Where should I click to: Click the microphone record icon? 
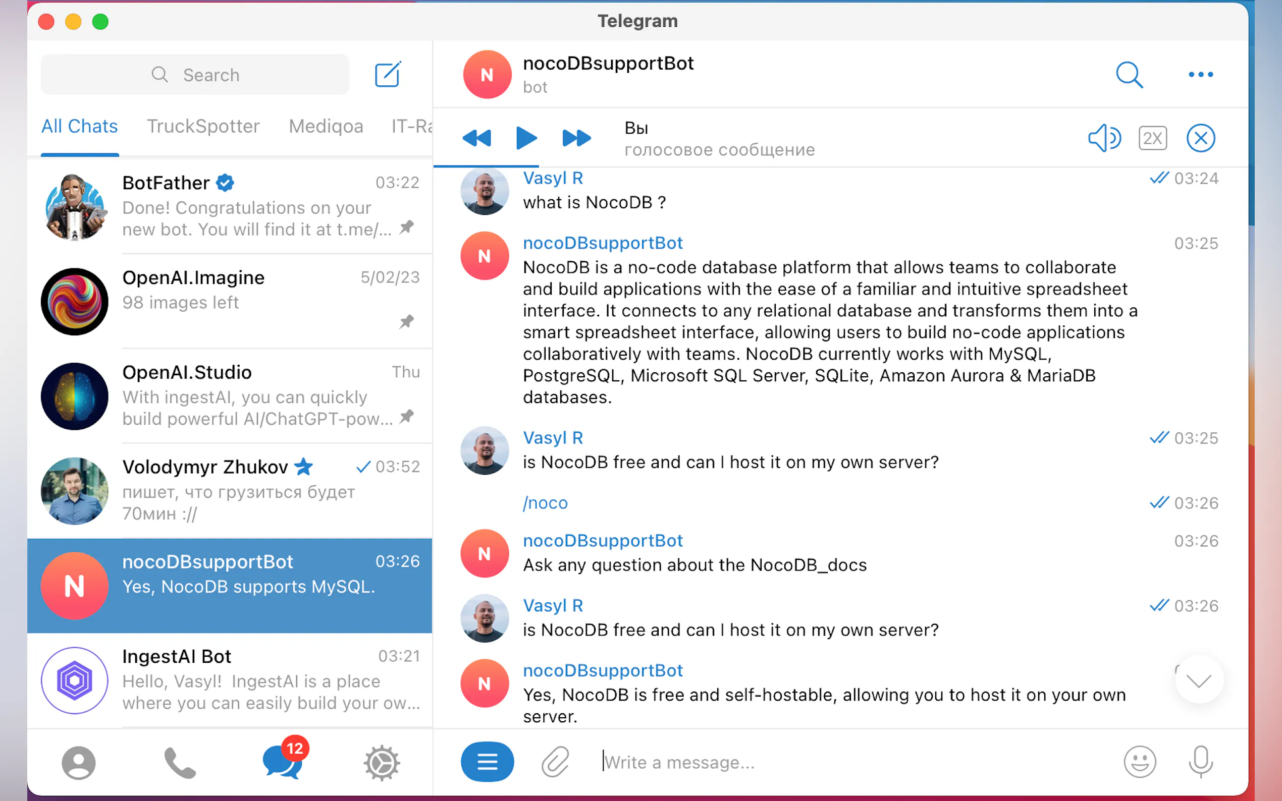pos(1200,762)
